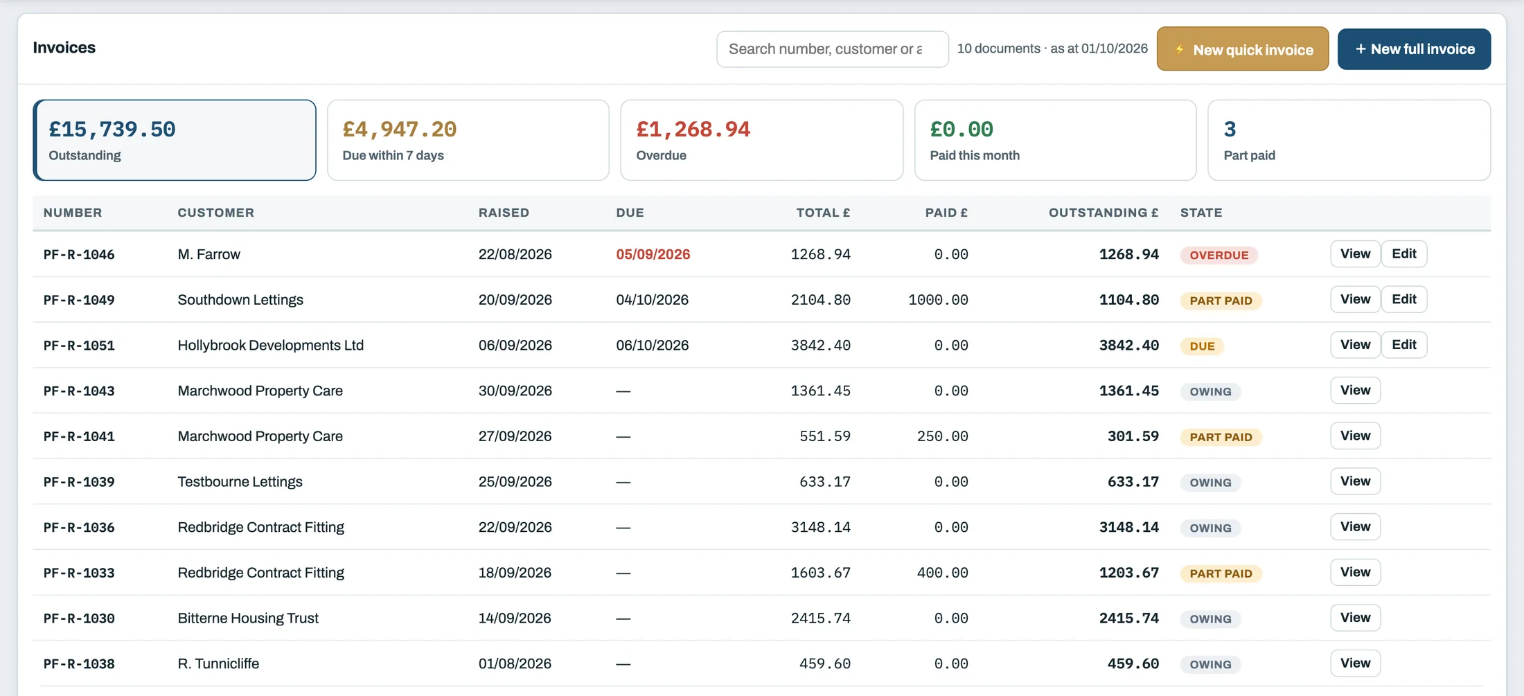Click OWING badge on PF-R-1043 row

click(1210, 391)
